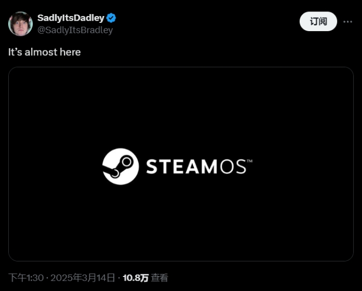Open SadlyItsDadley's profile avatar
Screen dimensions: 362x291
pos(20,24)
